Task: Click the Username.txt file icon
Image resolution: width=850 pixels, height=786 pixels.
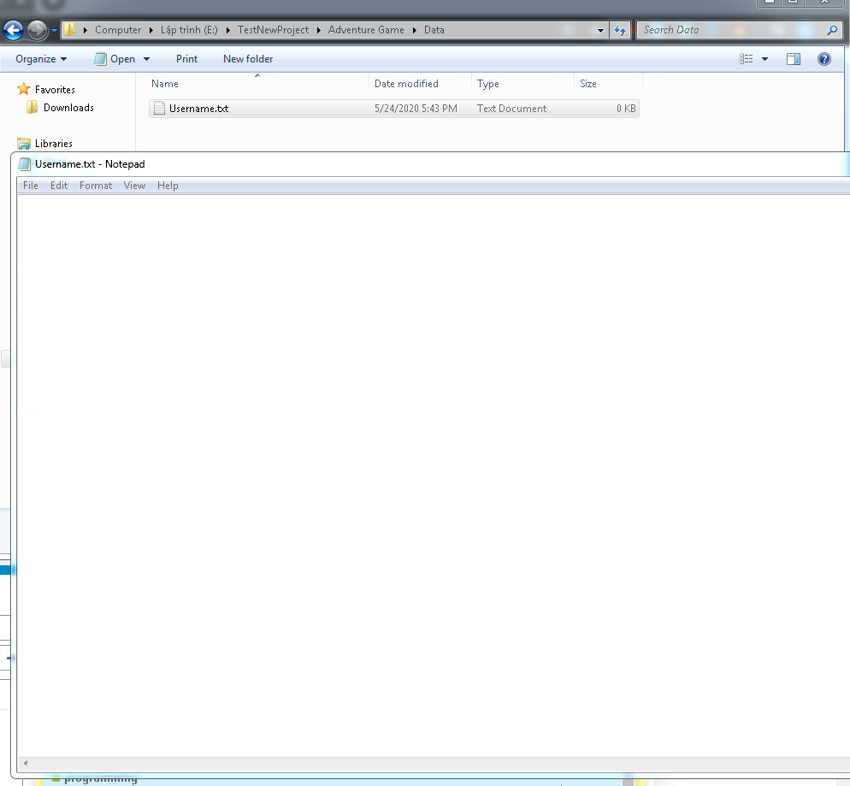Action: coord(158,109)
